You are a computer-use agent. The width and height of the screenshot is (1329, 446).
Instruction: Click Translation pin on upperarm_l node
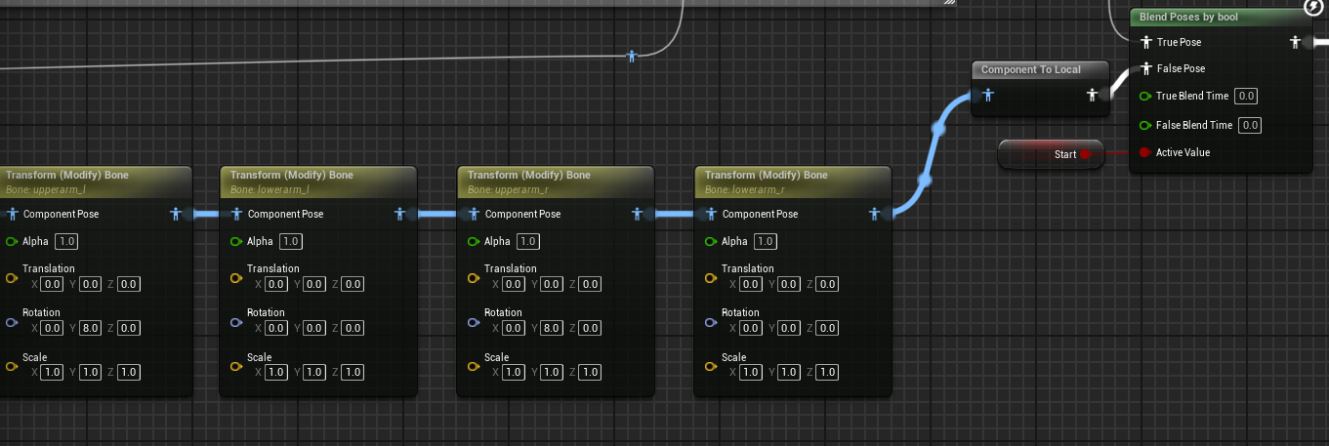coord(13,278)
